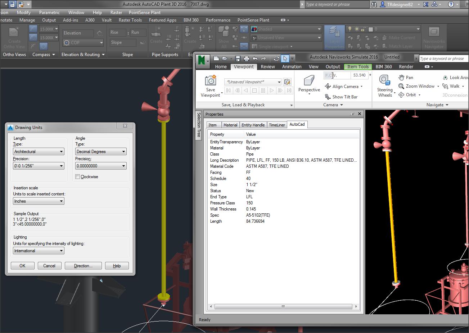Click the Autodesk Exchange X icon

425,4
